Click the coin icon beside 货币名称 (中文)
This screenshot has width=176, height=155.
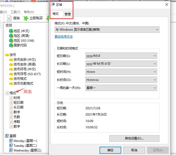point(11,60)
